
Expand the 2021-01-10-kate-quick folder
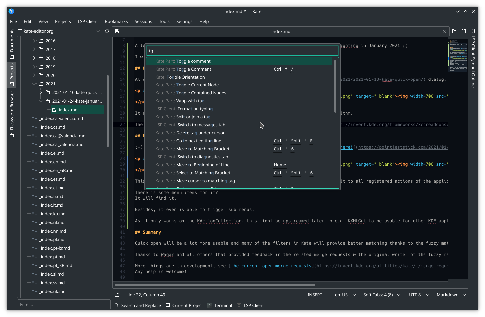pos(41,92)
